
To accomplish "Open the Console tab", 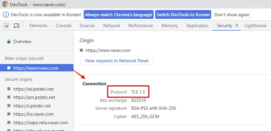I will point(63,26).
